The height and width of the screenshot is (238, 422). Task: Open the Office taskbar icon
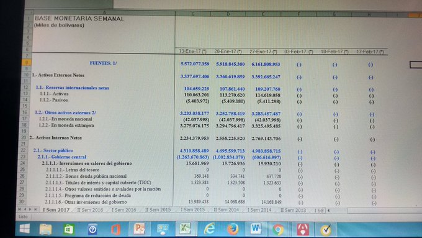[x=116, y=230]
